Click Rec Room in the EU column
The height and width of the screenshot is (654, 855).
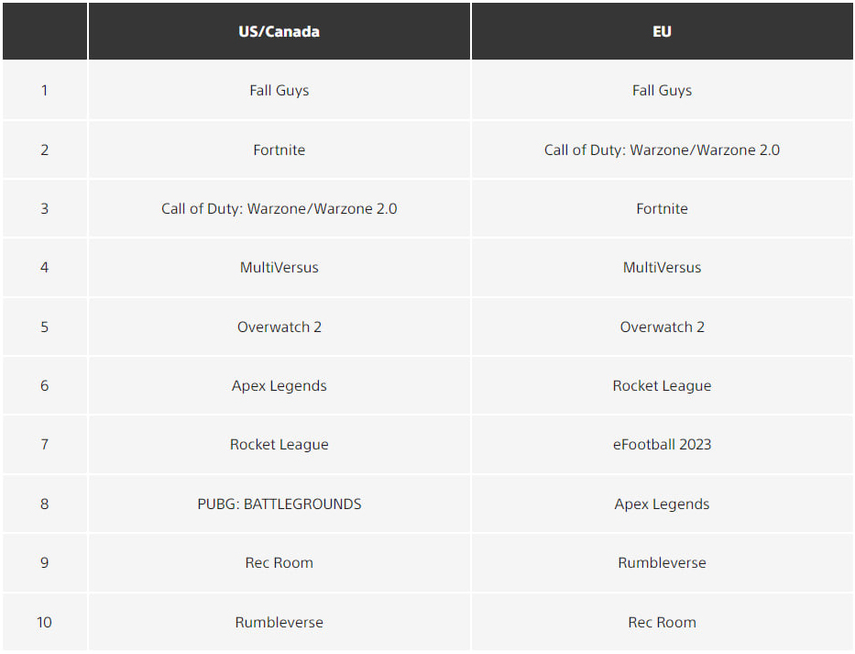662,622
